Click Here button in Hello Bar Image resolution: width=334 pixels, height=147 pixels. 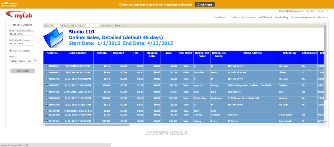(205, 5)
